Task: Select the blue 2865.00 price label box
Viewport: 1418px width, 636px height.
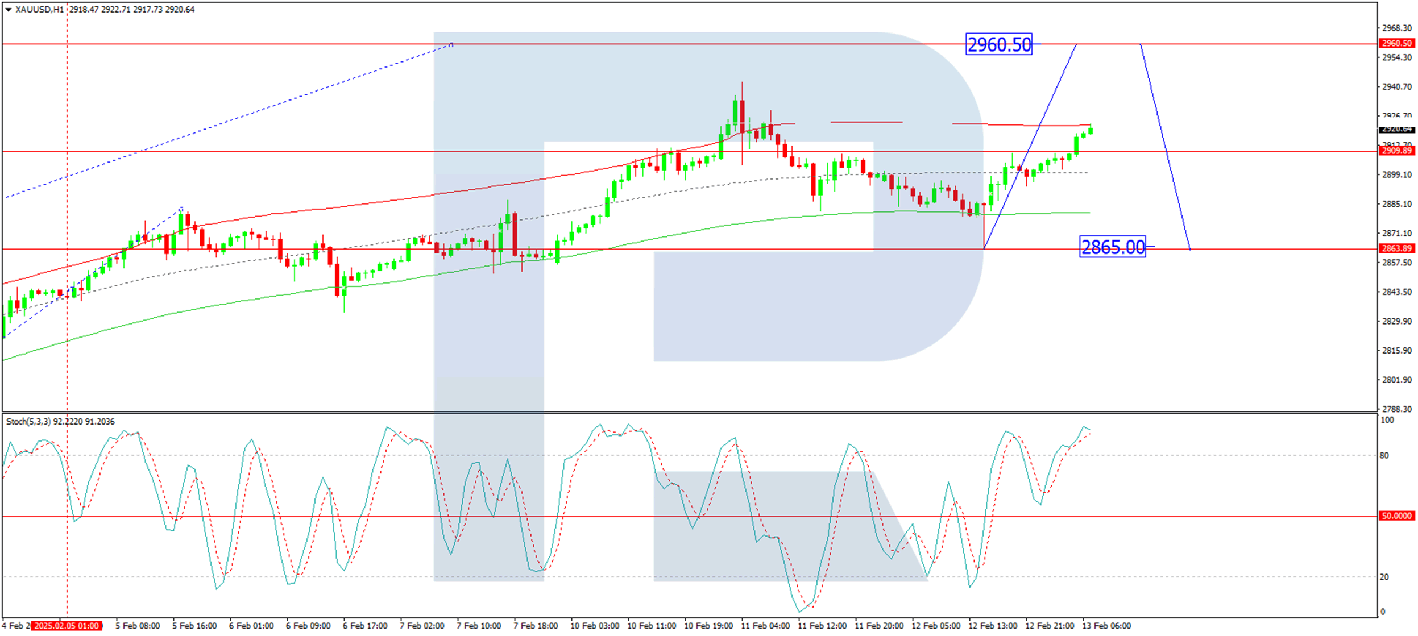Action: [1112, 247]
